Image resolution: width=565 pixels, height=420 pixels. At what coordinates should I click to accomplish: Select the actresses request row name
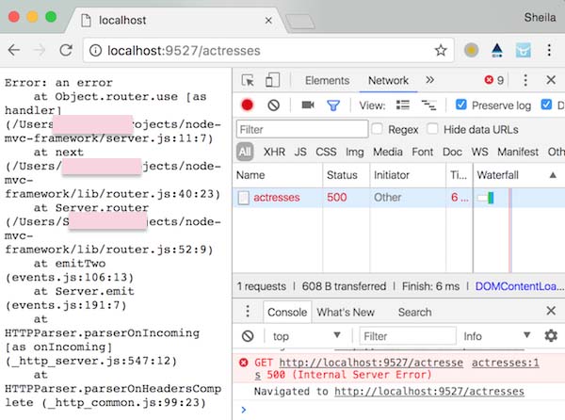(276, 198)
